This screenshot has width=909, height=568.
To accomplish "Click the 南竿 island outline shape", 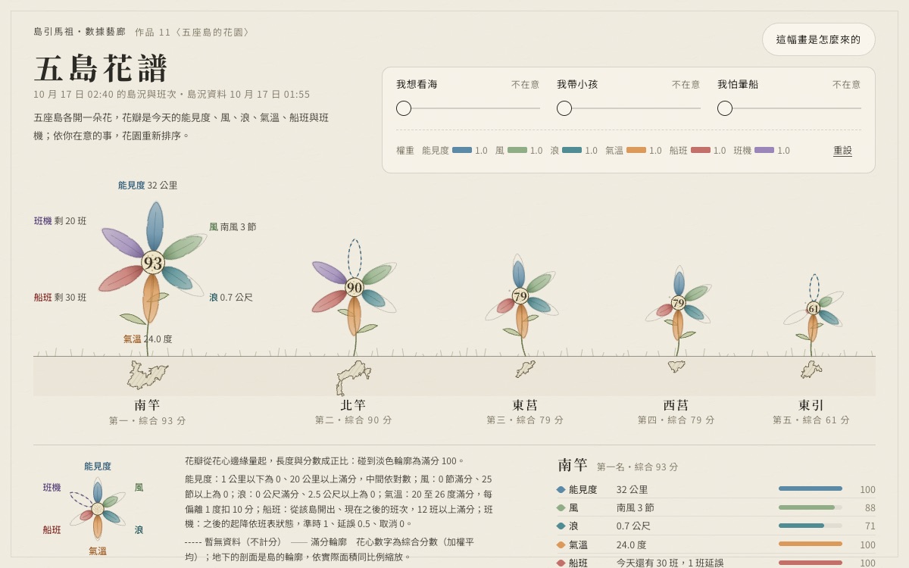I will coord(147,375).
